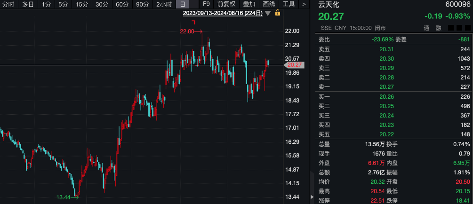Viewport: 473px width, 204px height.
Task: Click the 内盘 value 6.95万
Action: click(462, 163)
